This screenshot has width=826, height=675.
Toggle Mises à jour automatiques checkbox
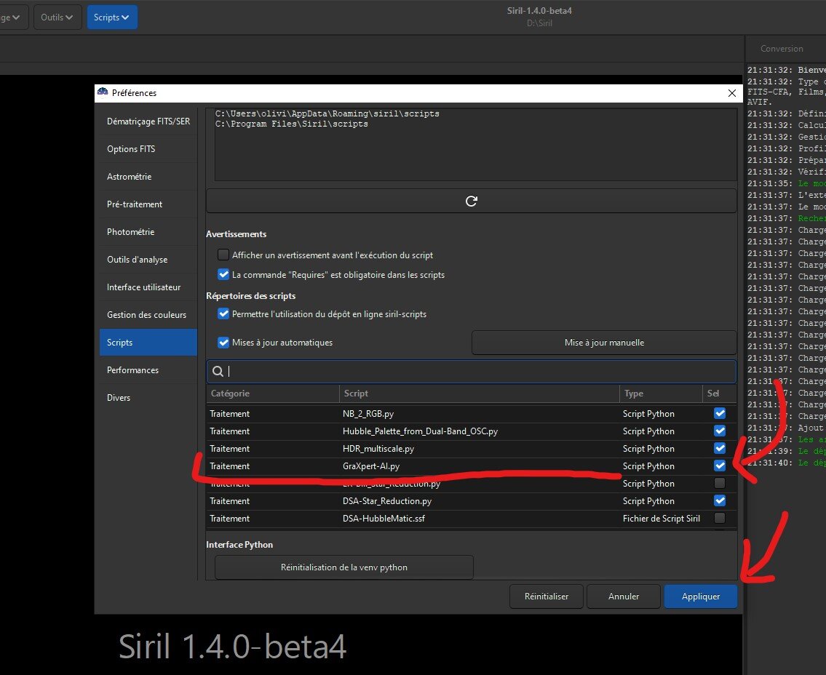223,343
